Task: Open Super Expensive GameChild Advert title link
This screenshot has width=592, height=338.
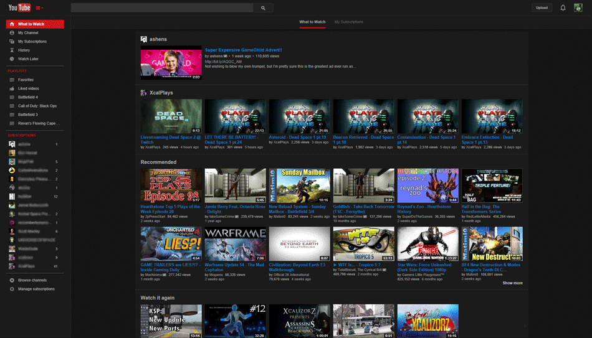Action: pos(243,50)
